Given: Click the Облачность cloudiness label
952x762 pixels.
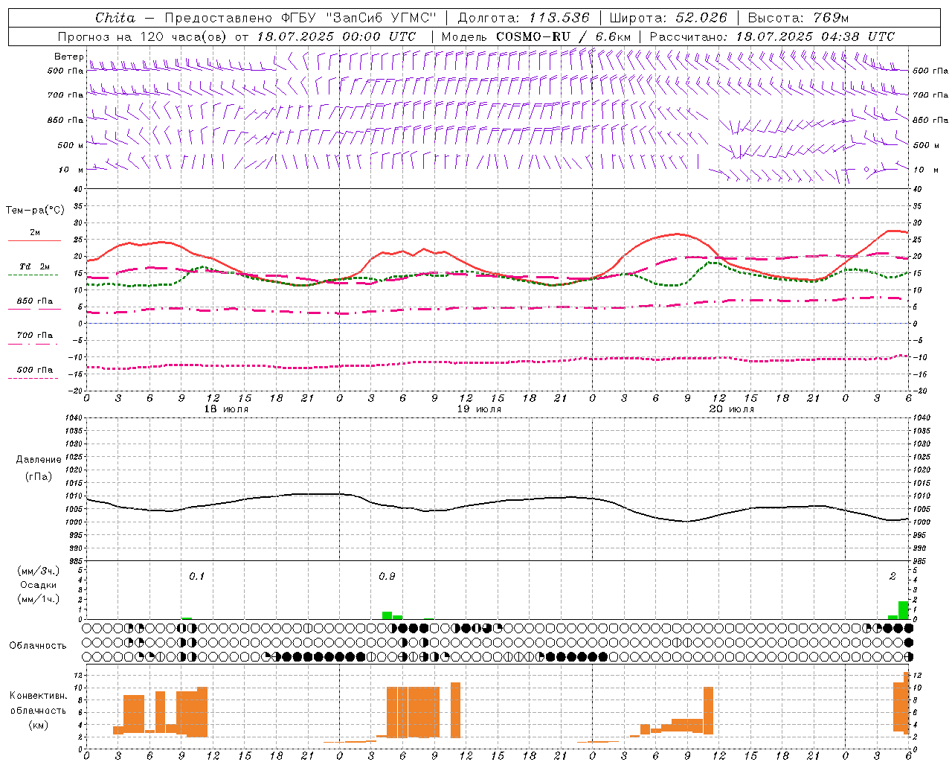Looking at the screenshot, I should 38,646.
